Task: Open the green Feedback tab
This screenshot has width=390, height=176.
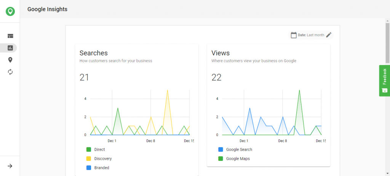Action: pyautogui.click(x=384, y=81)
